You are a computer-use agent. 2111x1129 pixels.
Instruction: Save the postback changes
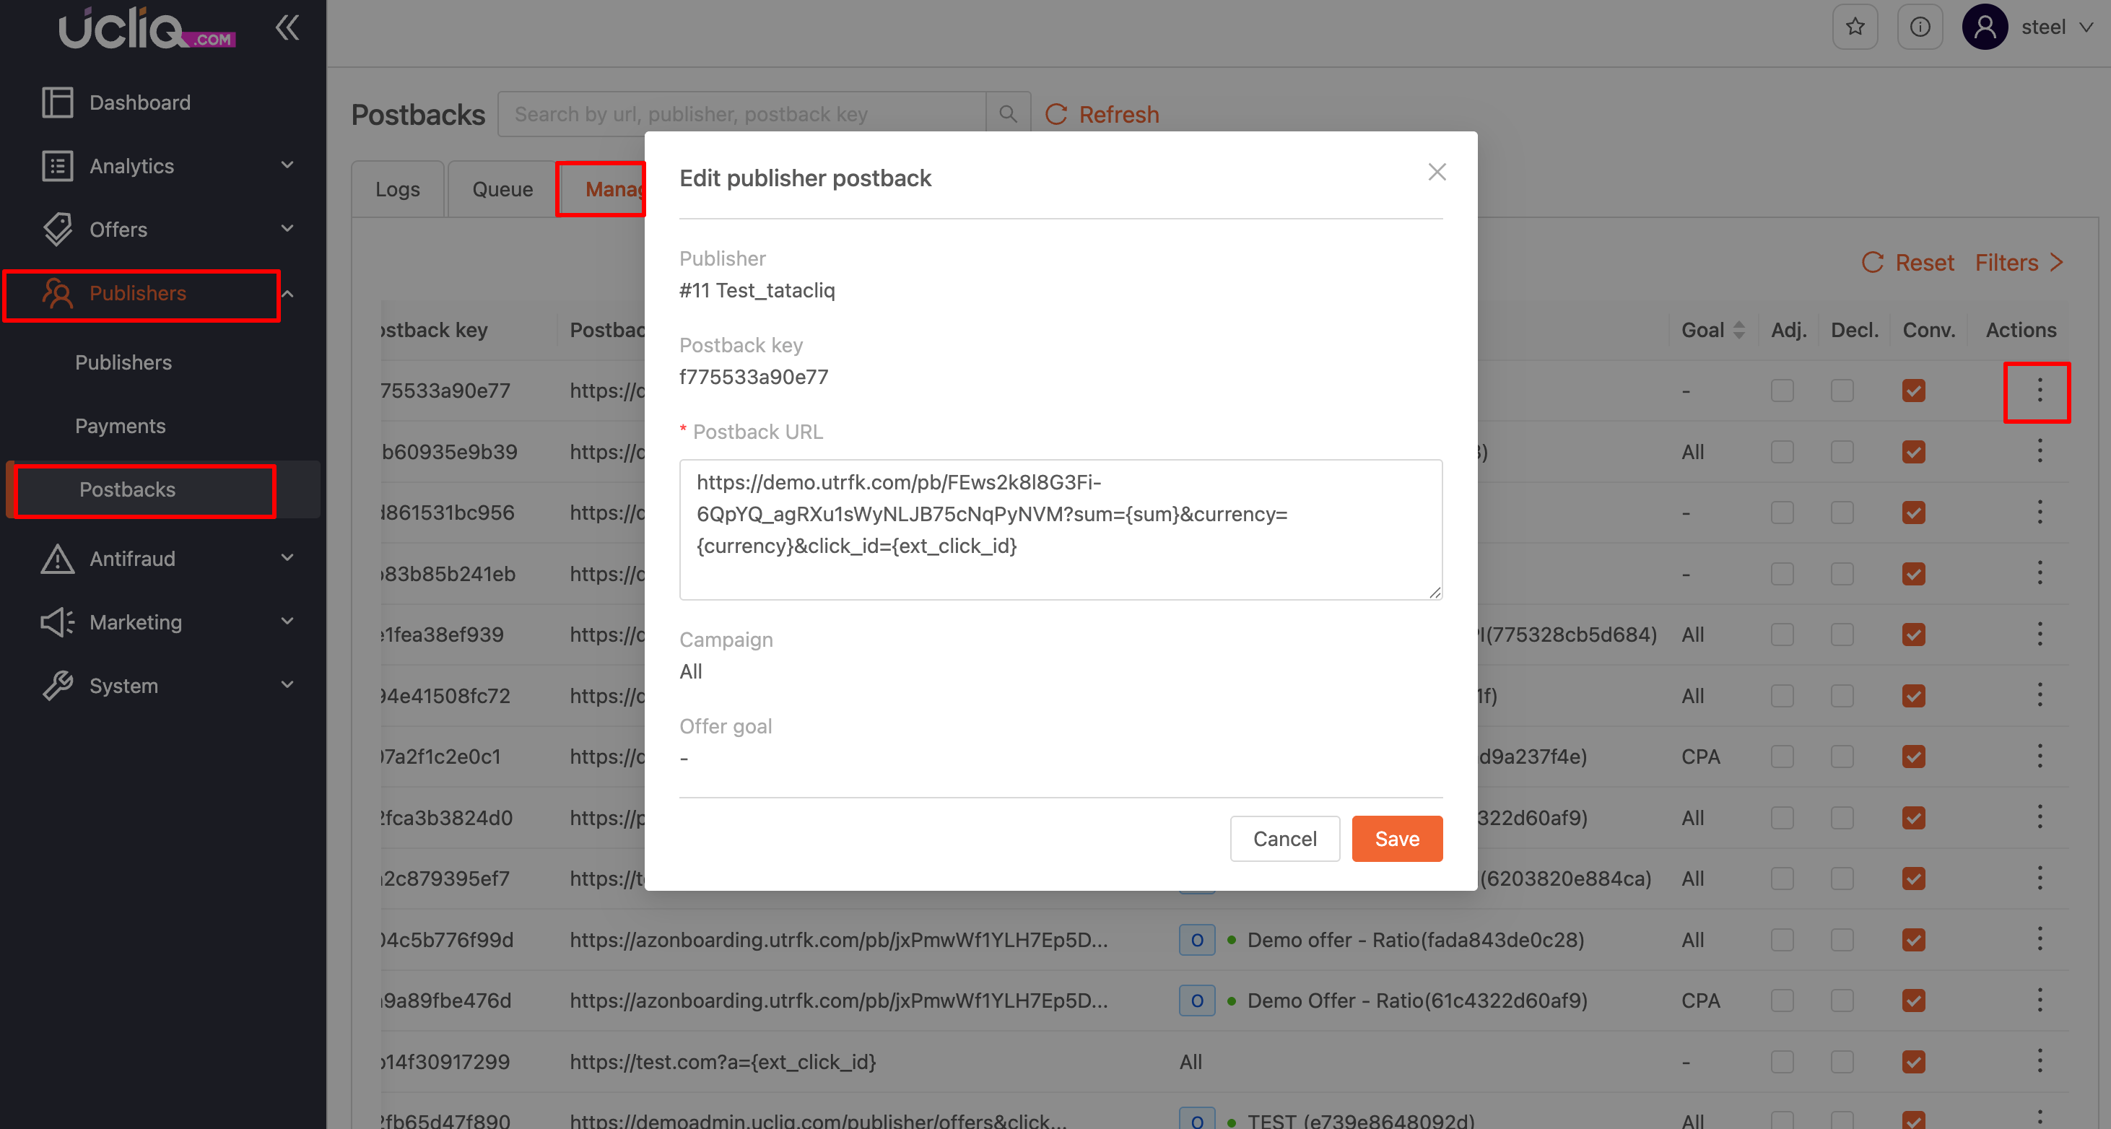click(x=1396, y=839)
